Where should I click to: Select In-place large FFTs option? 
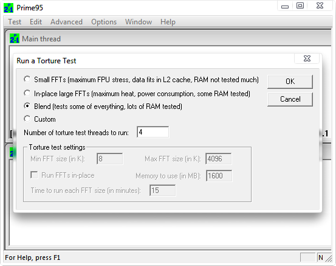[x=27, y=93]
